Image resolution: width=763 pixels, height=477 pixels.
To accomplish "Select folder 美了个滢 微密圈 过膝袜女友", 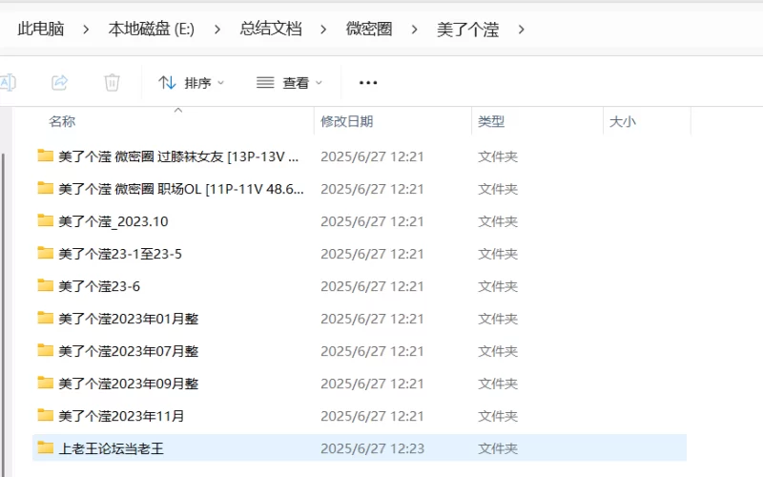I will (x=360, y=156).
